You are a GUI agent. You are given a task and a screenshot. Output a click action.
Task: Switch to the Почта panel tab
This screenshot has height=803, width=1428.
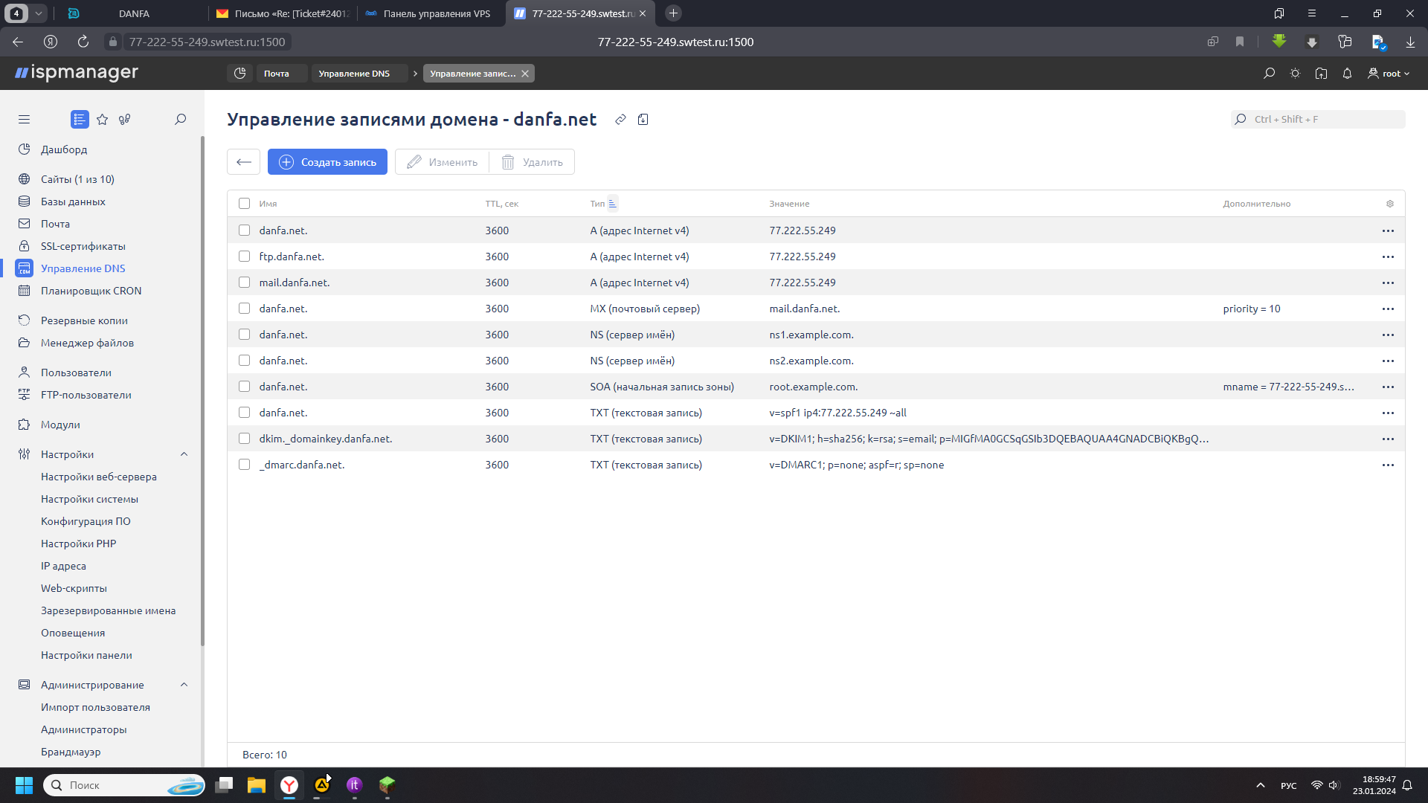(282, 74)
